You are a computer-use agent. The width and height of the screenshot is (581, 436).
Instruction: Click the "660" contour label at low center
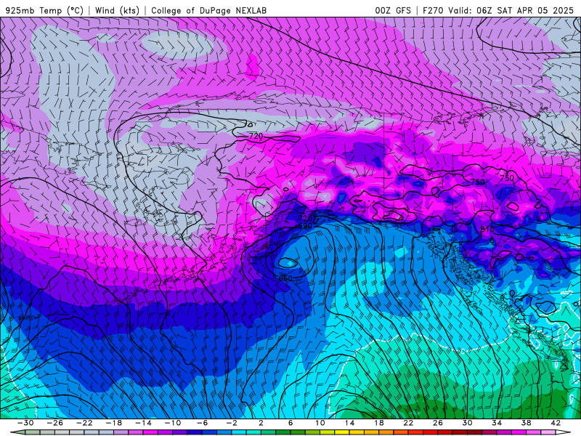point(285,278)
